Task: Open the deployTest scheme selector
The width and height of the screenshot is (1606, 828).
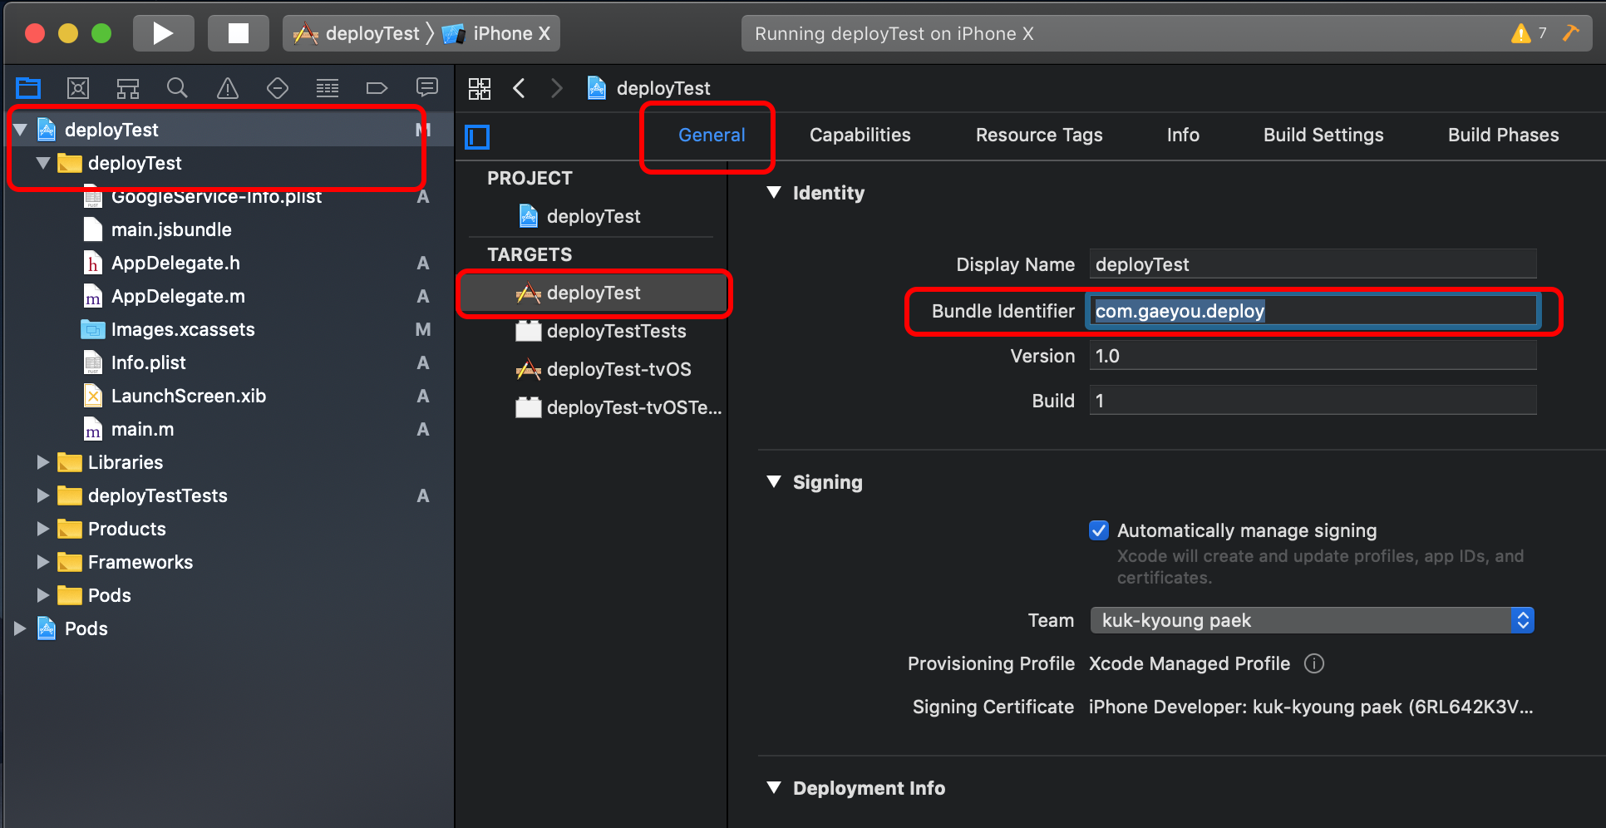Action: 357,33
